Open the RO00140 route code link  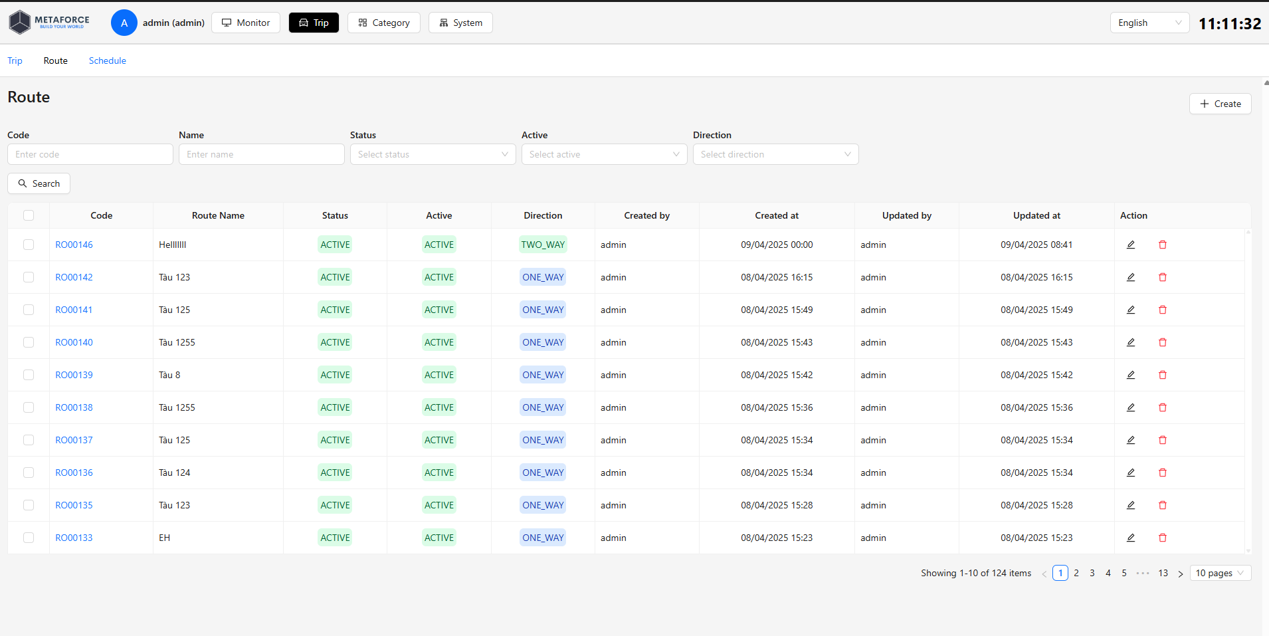click(x=74, y=342)
